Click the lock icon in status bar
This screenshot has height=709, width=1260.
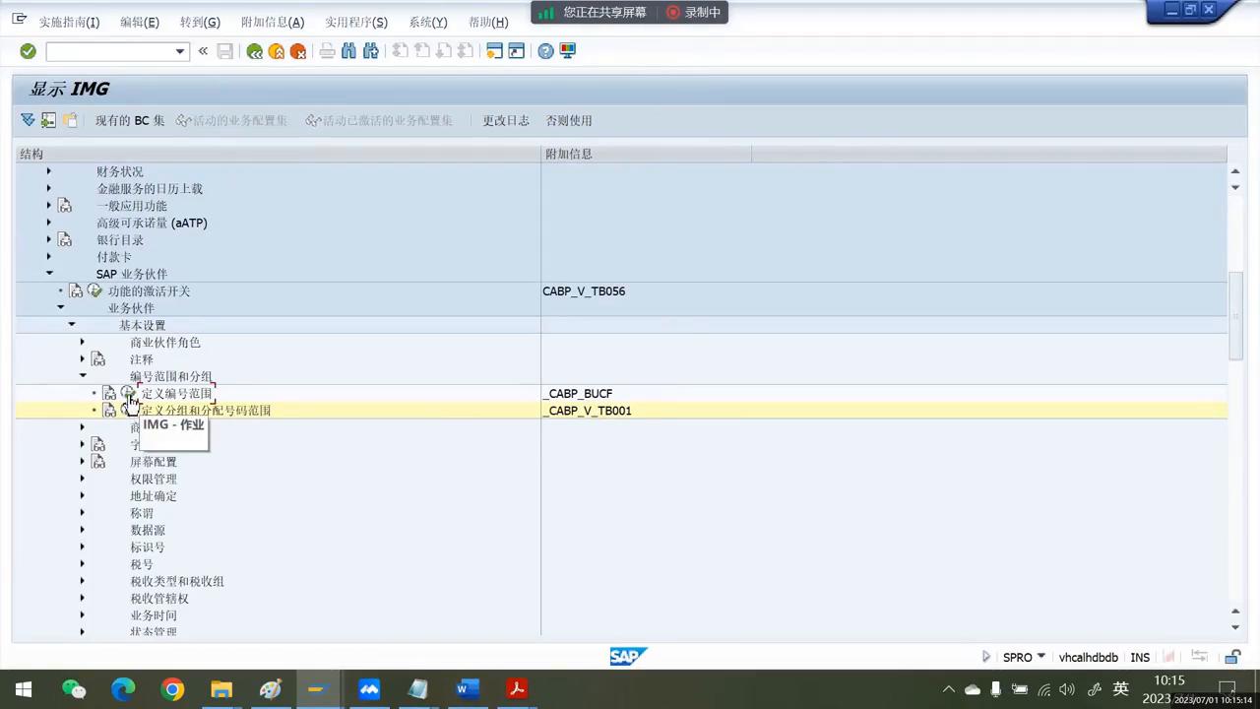1231,657
